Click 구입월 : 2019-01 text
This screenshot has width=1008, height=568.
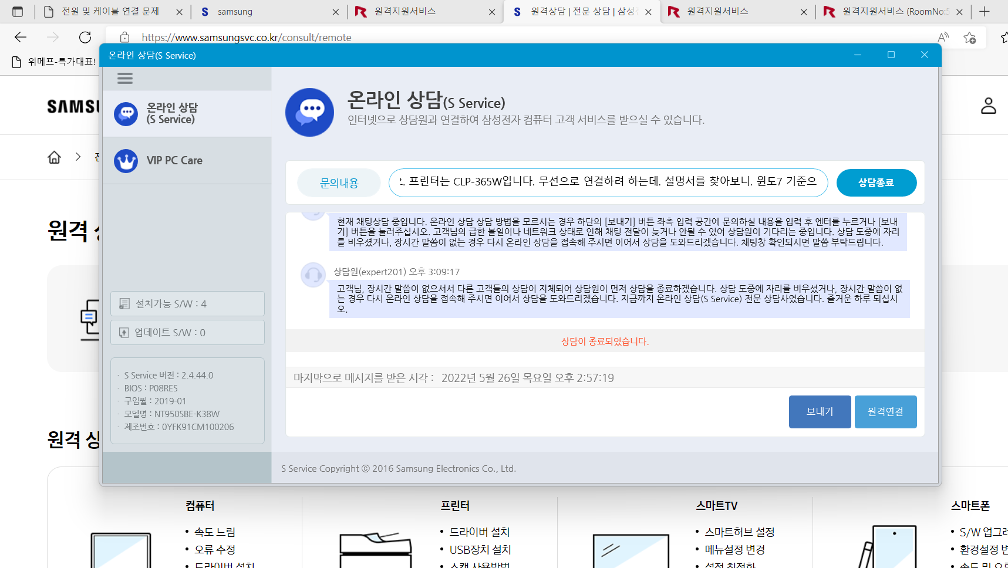click(155, 401)
